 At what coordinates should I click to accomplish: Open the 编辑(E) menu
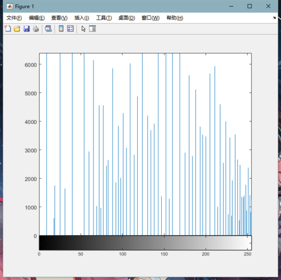click(36, 18)
